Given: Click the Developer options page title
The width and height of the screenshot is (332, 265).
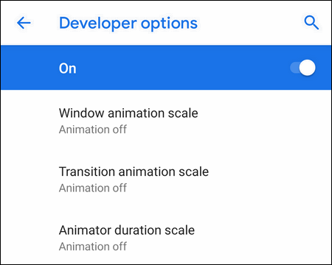Looking at the screenshot, I should coord(128,24).
